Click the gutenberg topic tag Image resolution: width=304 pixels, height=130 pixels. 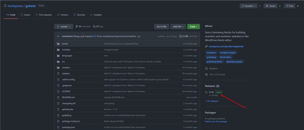click(211, 57)
